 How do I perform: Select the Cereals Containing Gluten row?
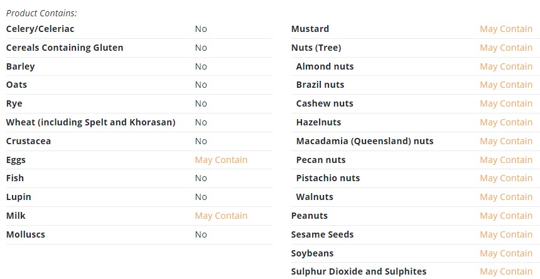click(x=139, y=48)
